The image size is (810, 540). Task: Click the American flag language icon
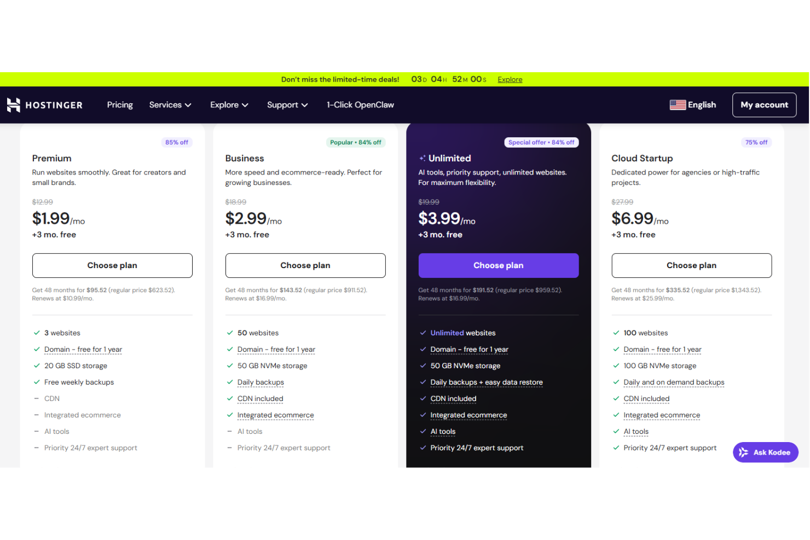tap(678, 104)
